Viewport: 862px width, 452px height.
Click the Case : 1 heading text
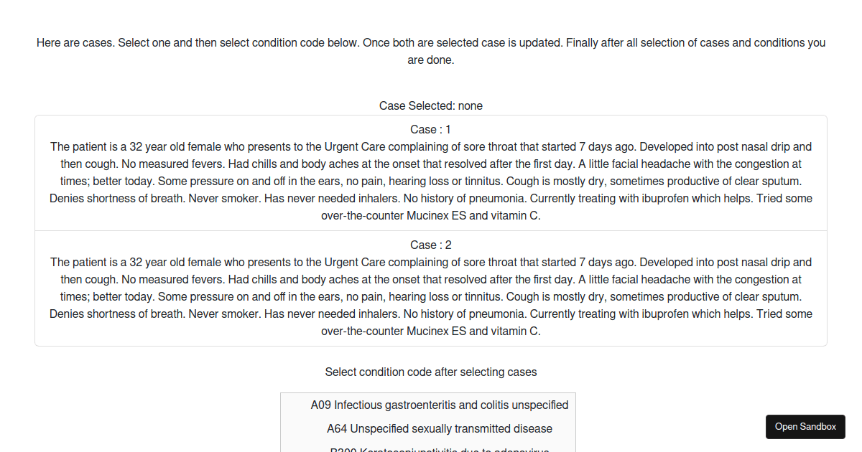point(431,129)
